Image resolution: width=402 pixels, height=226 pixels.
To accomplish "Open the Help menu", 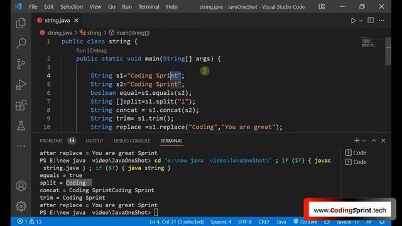I will pyautogui.click(x=171, y=7).
